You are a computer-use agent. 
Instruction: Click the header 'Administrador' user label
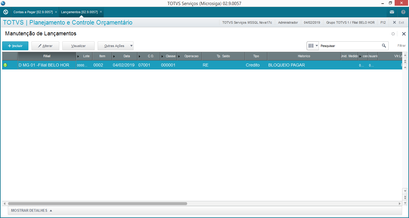288,22
